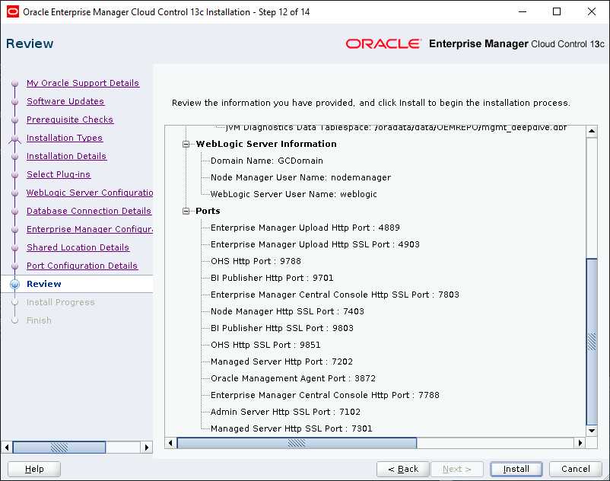The width and height of the screenshot is (610, 481).
Task: Open Installation Details step
Action: pyautogui.click(x=66, y=156)
